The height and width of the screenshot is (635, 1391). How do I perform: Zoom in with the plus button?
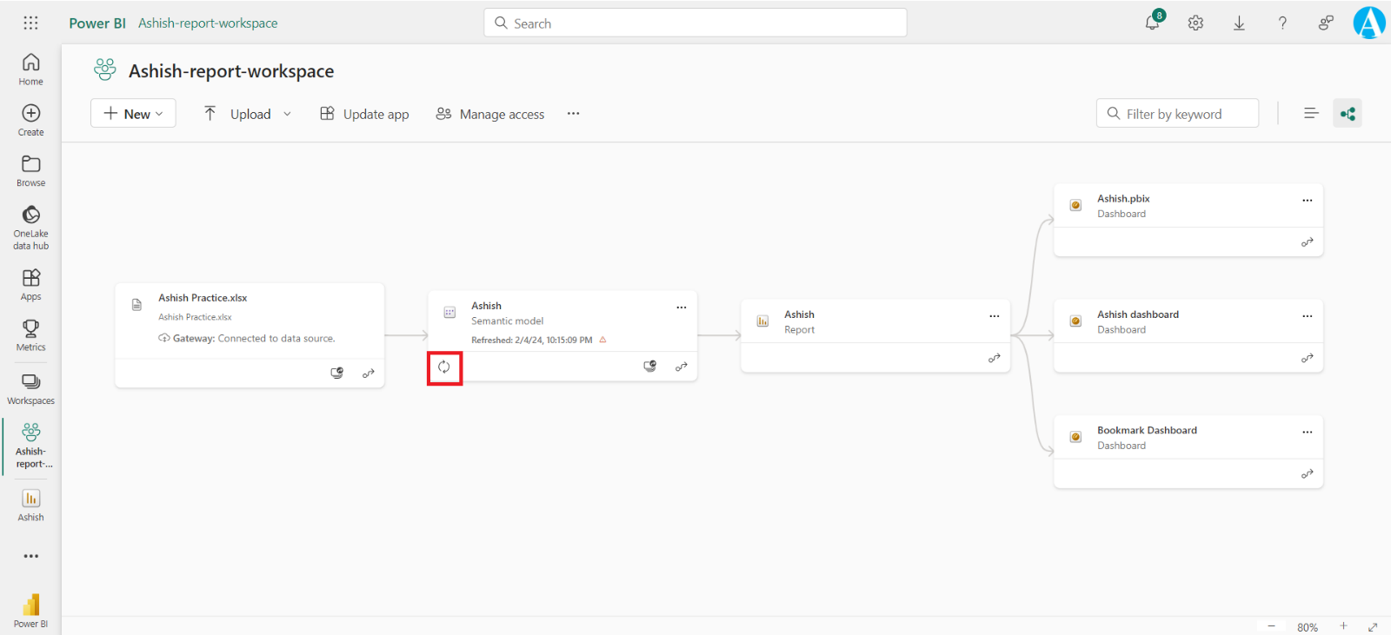[x=1343, y=626]
